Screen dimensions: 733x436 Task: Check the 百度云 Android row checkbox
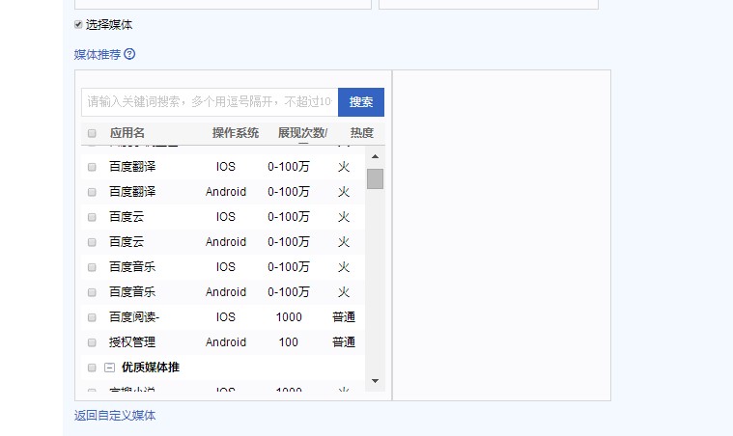92,242
